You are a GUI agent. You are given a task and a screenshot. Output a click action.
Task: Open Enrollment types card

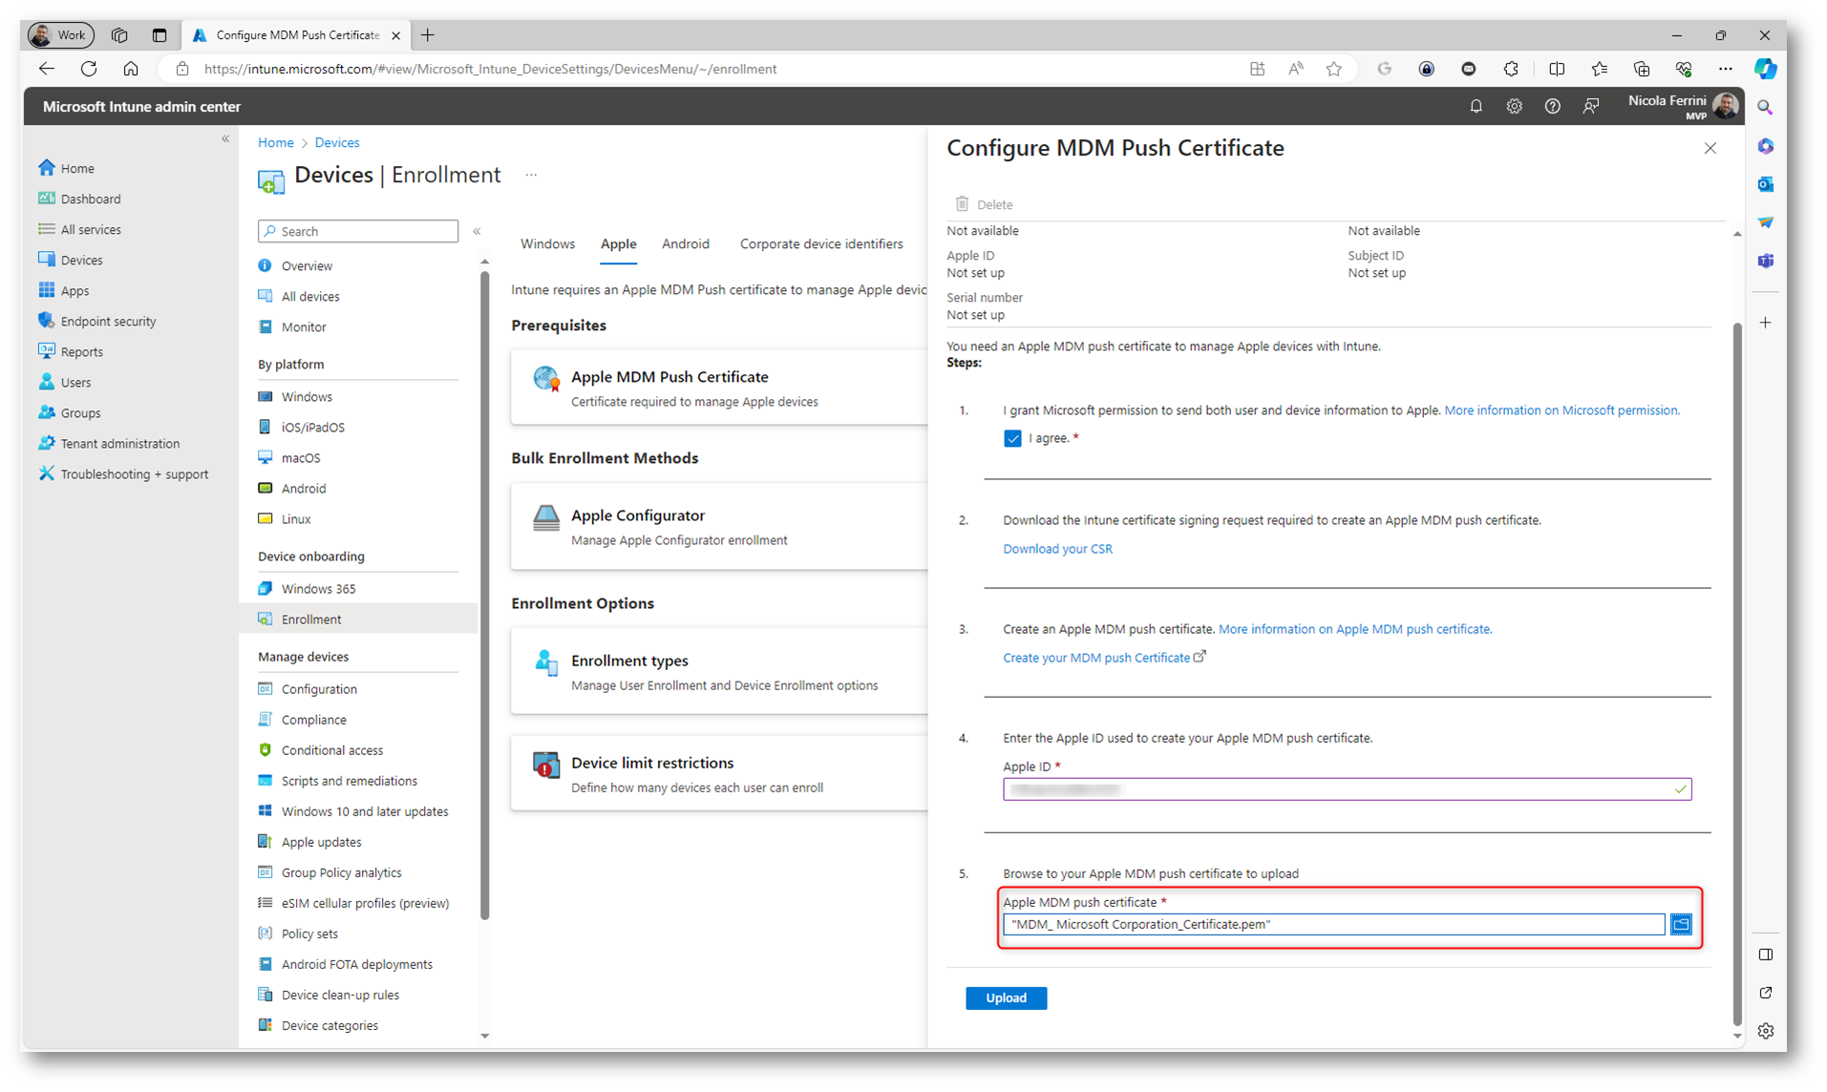(x=718, y=672)
